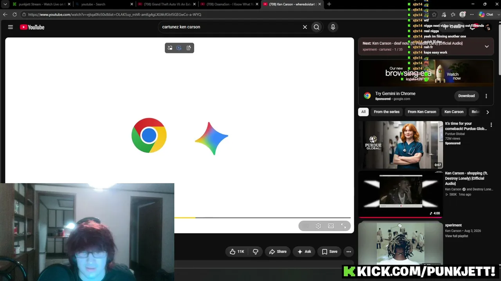Clear the search box with the X
Screen dimensions: 501x281
pyautogui.click(x=305, y=27)
